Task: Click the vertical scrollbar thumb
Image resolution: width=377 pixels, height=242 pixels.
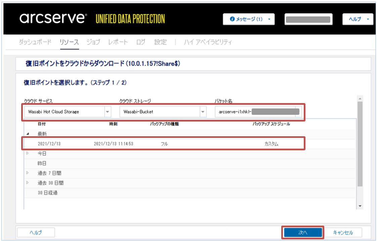Action: pos(360,144)
